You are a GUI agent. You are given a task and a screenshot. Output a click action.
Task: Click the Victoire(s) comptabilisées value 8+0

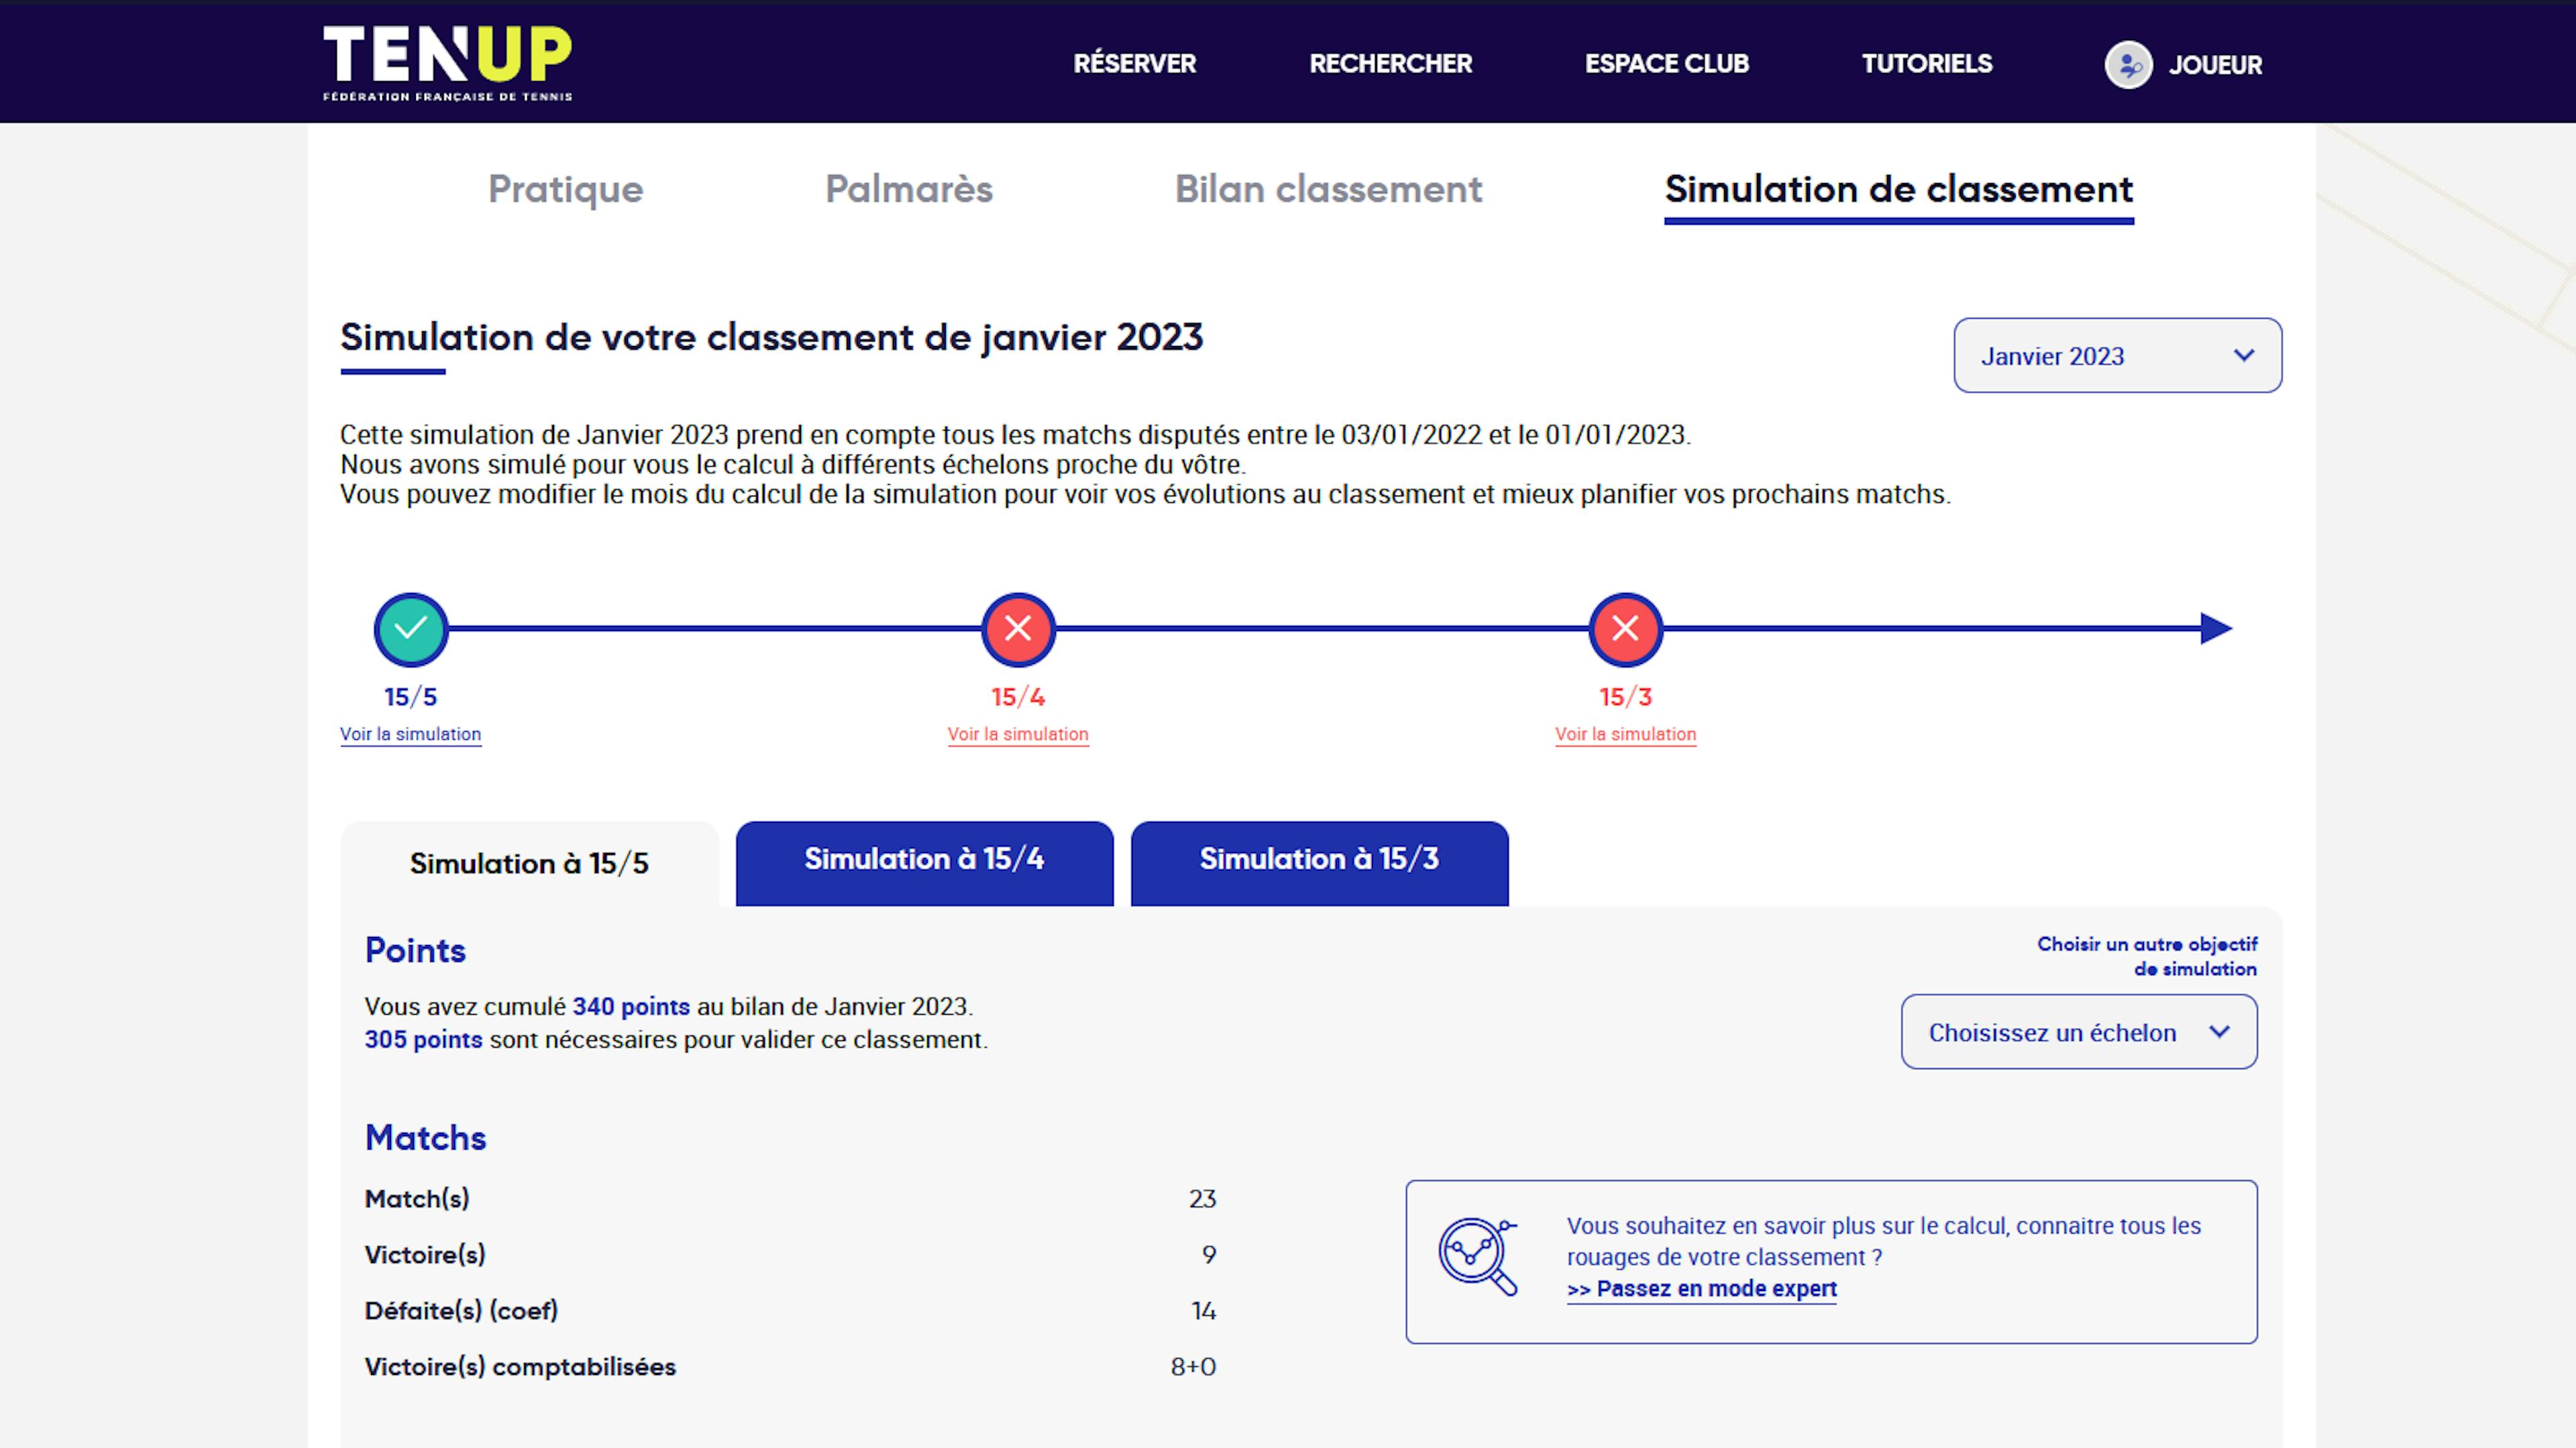tap(1193, 1367)
